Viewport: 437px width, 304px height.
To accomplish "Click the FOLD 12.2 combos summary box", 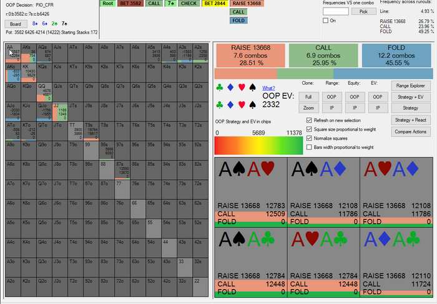I will (396, 55).
